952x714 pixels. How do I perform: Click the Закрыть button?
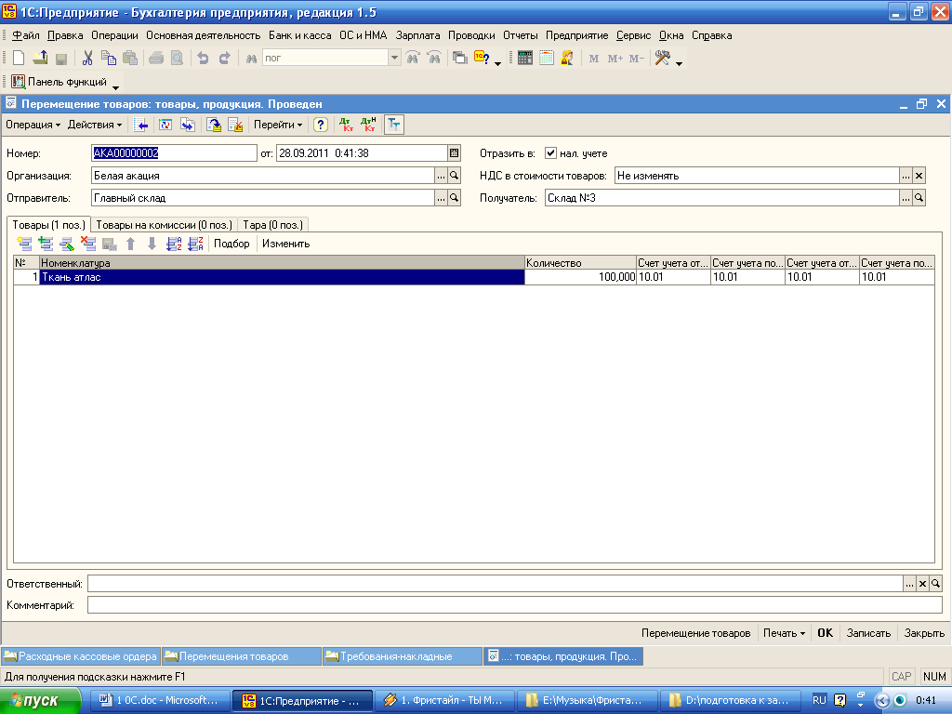(924, 633)
